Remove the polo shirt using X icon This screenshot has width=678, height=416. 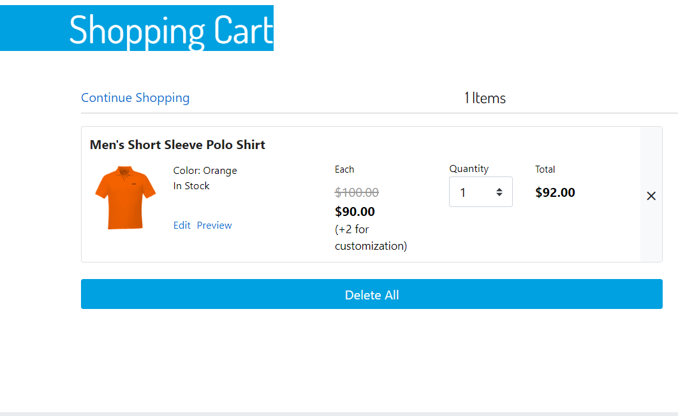651,196
